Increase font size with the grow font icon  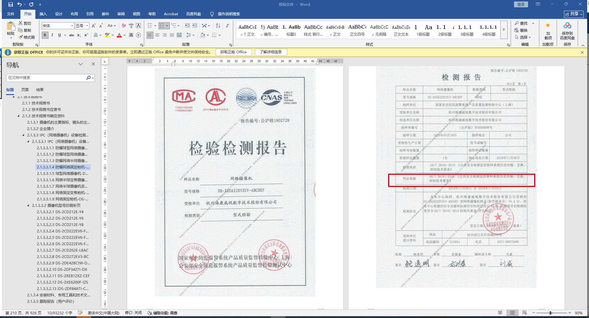click(94, 26)
